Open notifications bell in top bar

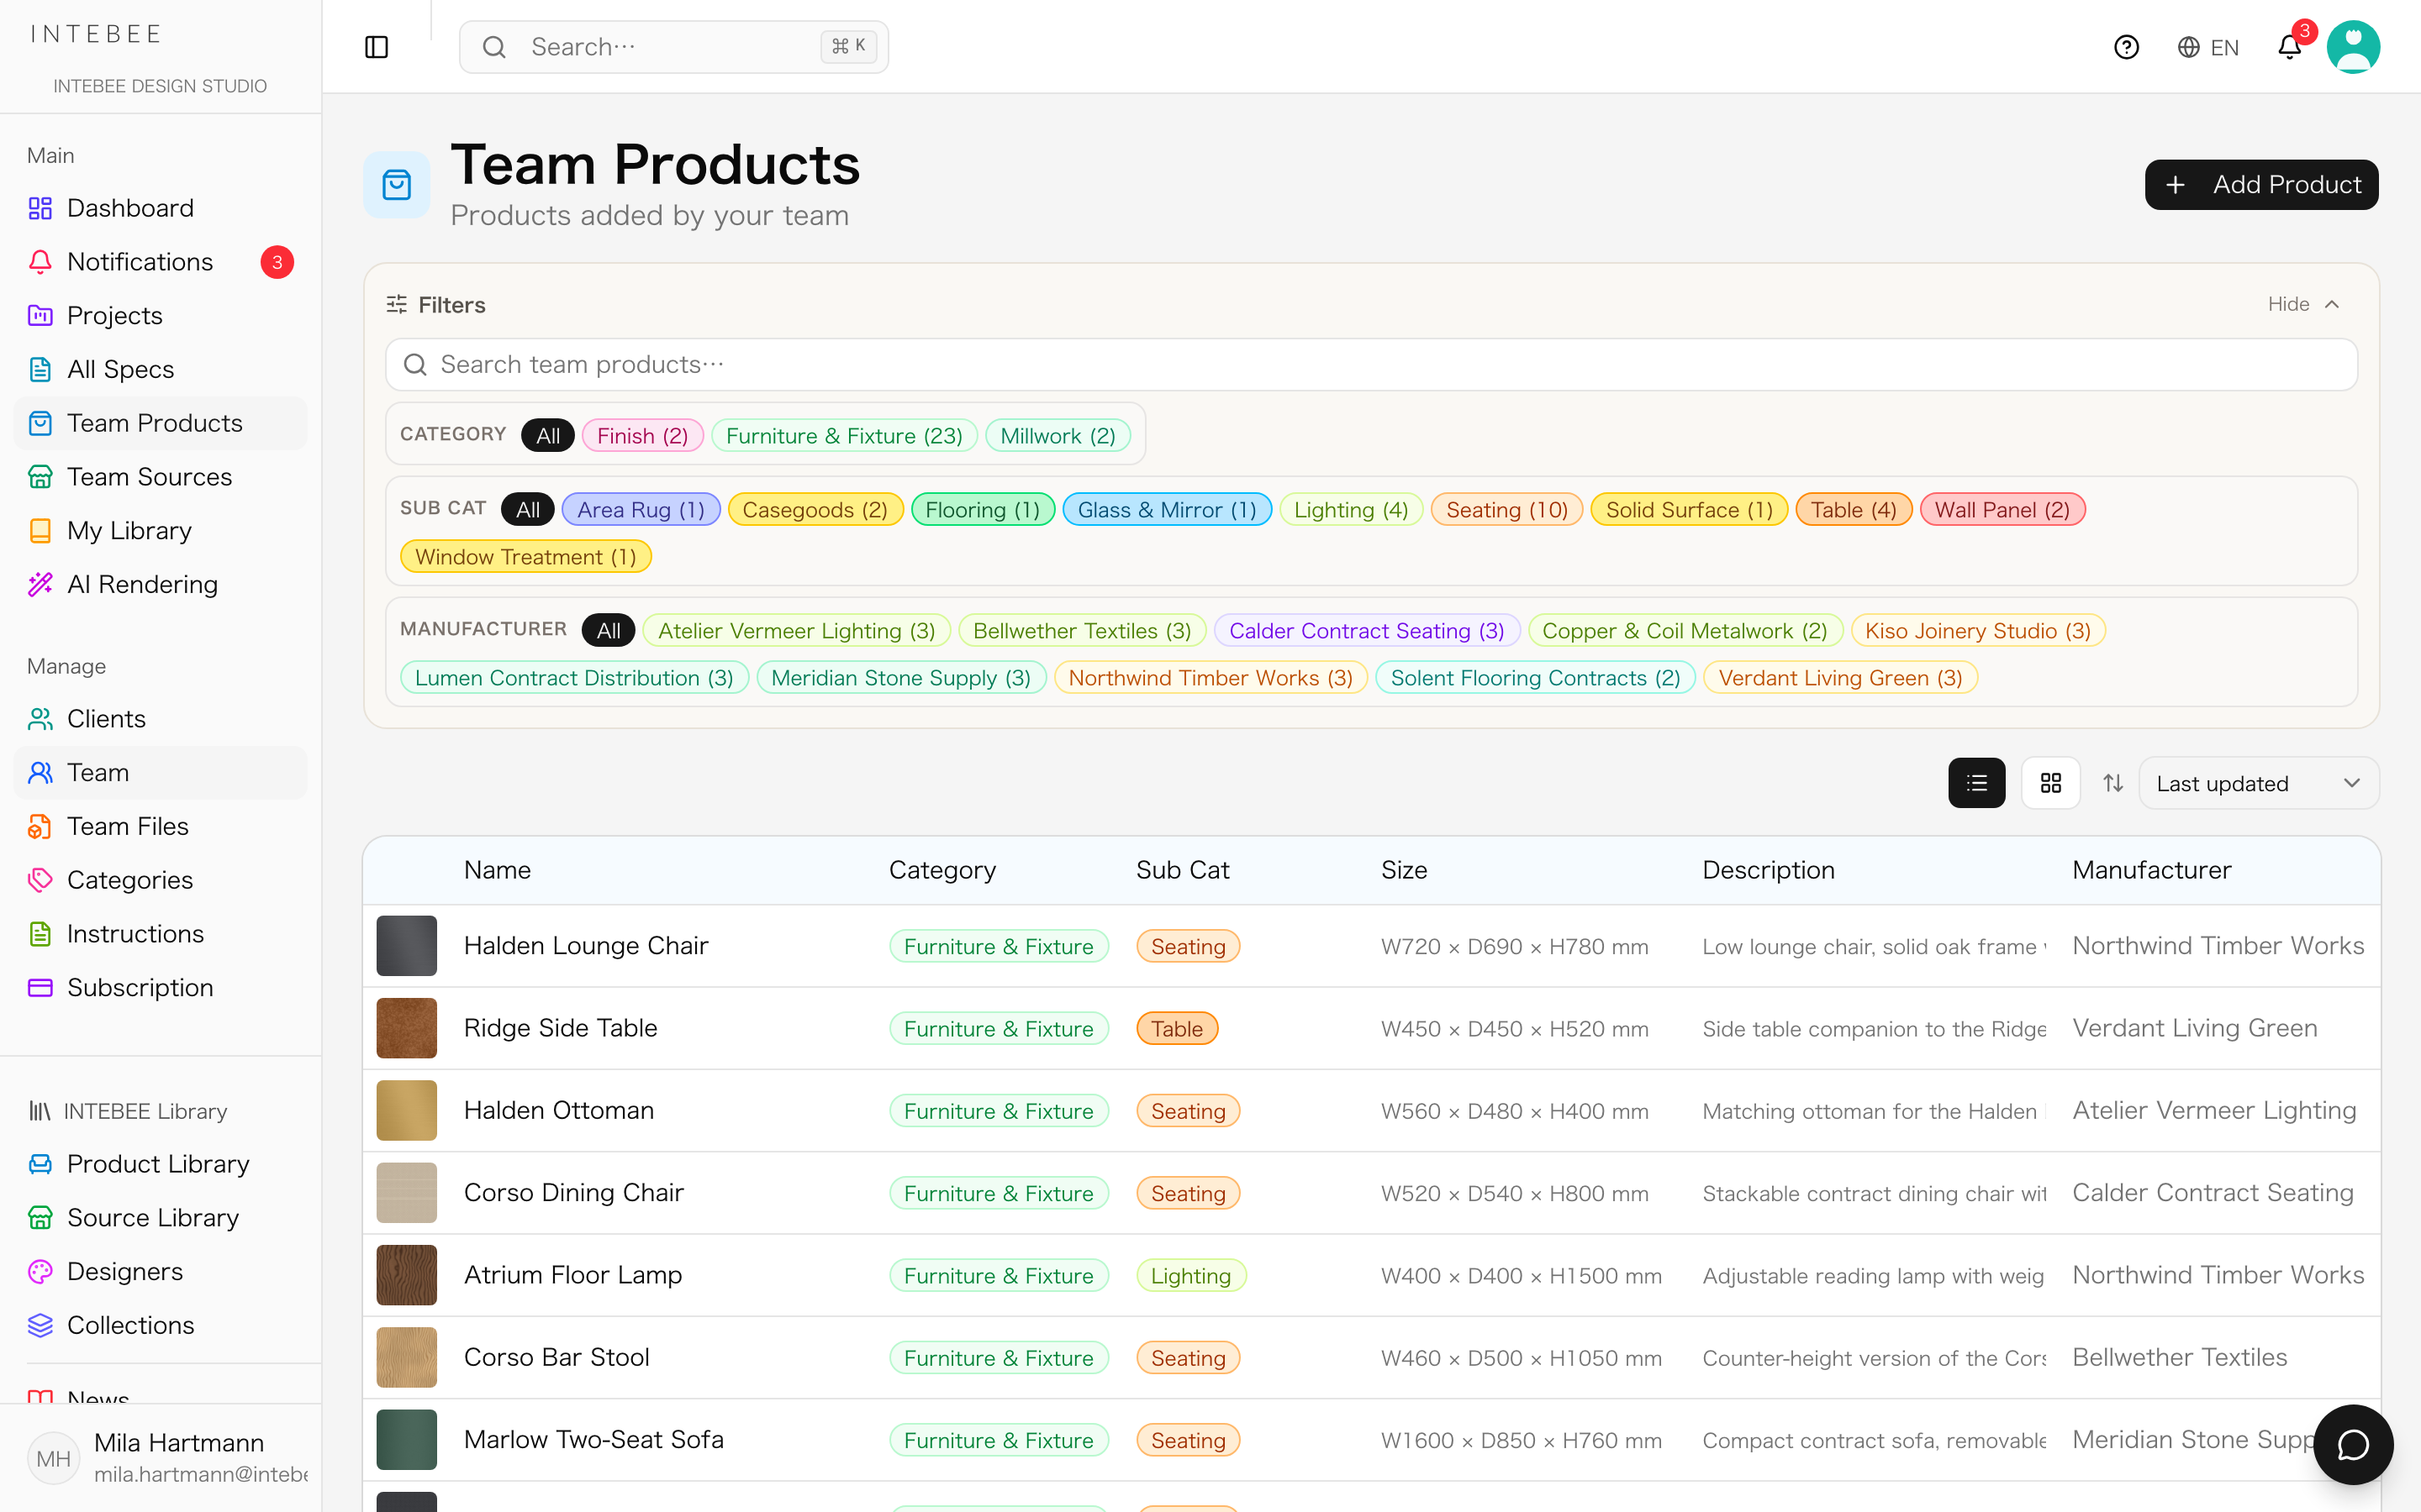click(2290, 47)
